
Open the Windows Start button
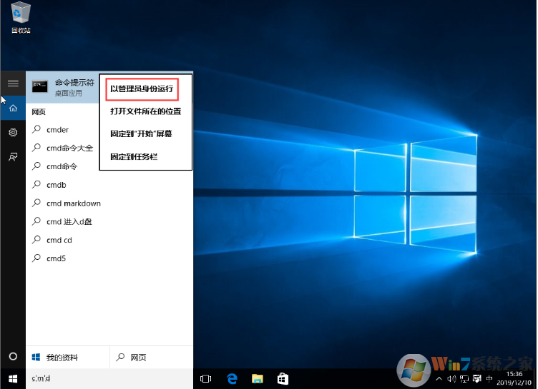coord(13,378)
